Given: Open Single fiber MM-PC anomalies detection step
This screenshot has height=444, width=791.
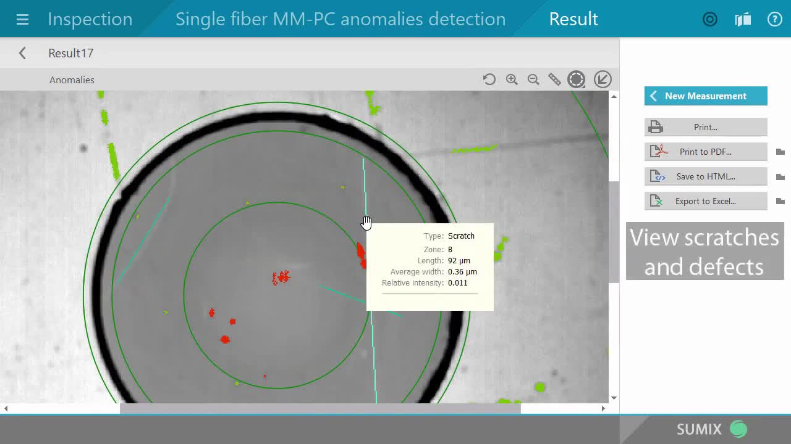Looking at the screenshot, I should tap(341, 19).
